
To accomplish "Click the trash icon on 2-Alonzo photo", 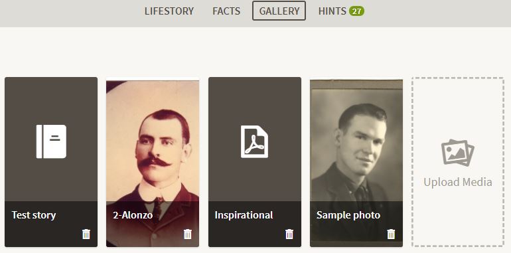I will pos(188,234).
